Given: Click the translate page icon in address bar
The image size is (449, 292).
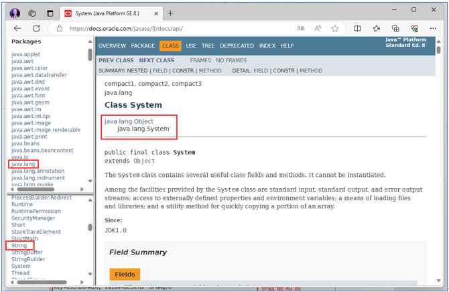Looking at the screenshot, I should point(300,28).
